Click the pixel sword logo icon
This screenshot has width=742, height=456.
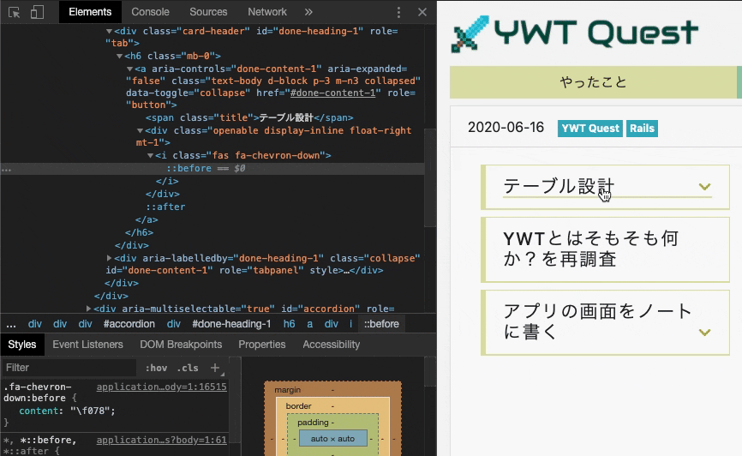470,34
